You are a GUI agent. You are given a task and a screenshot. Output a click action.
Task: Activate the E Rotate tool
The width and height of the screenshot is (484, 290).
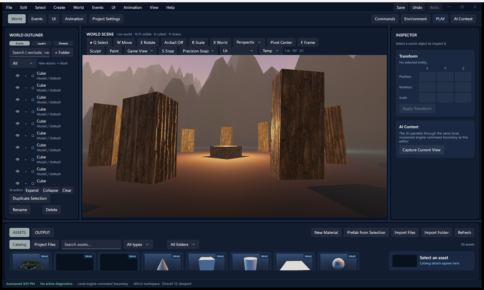coord(148,43)
